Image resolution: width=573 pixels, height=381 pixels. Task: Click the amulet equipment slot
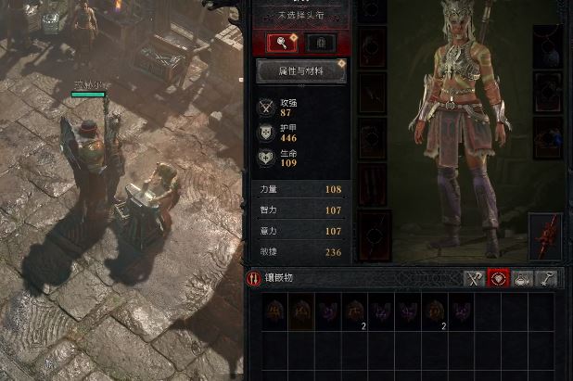pyautogui.click(x=548, y=47)
